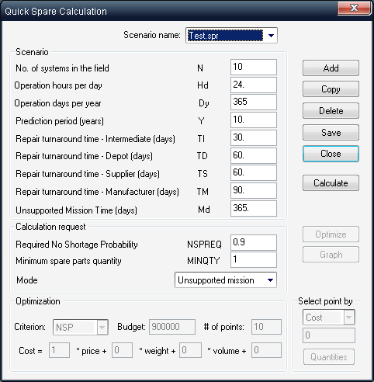Click the MINQTY minimum quantity field
This screenshot has width=374, height=382.
click(x=254, y=259)
